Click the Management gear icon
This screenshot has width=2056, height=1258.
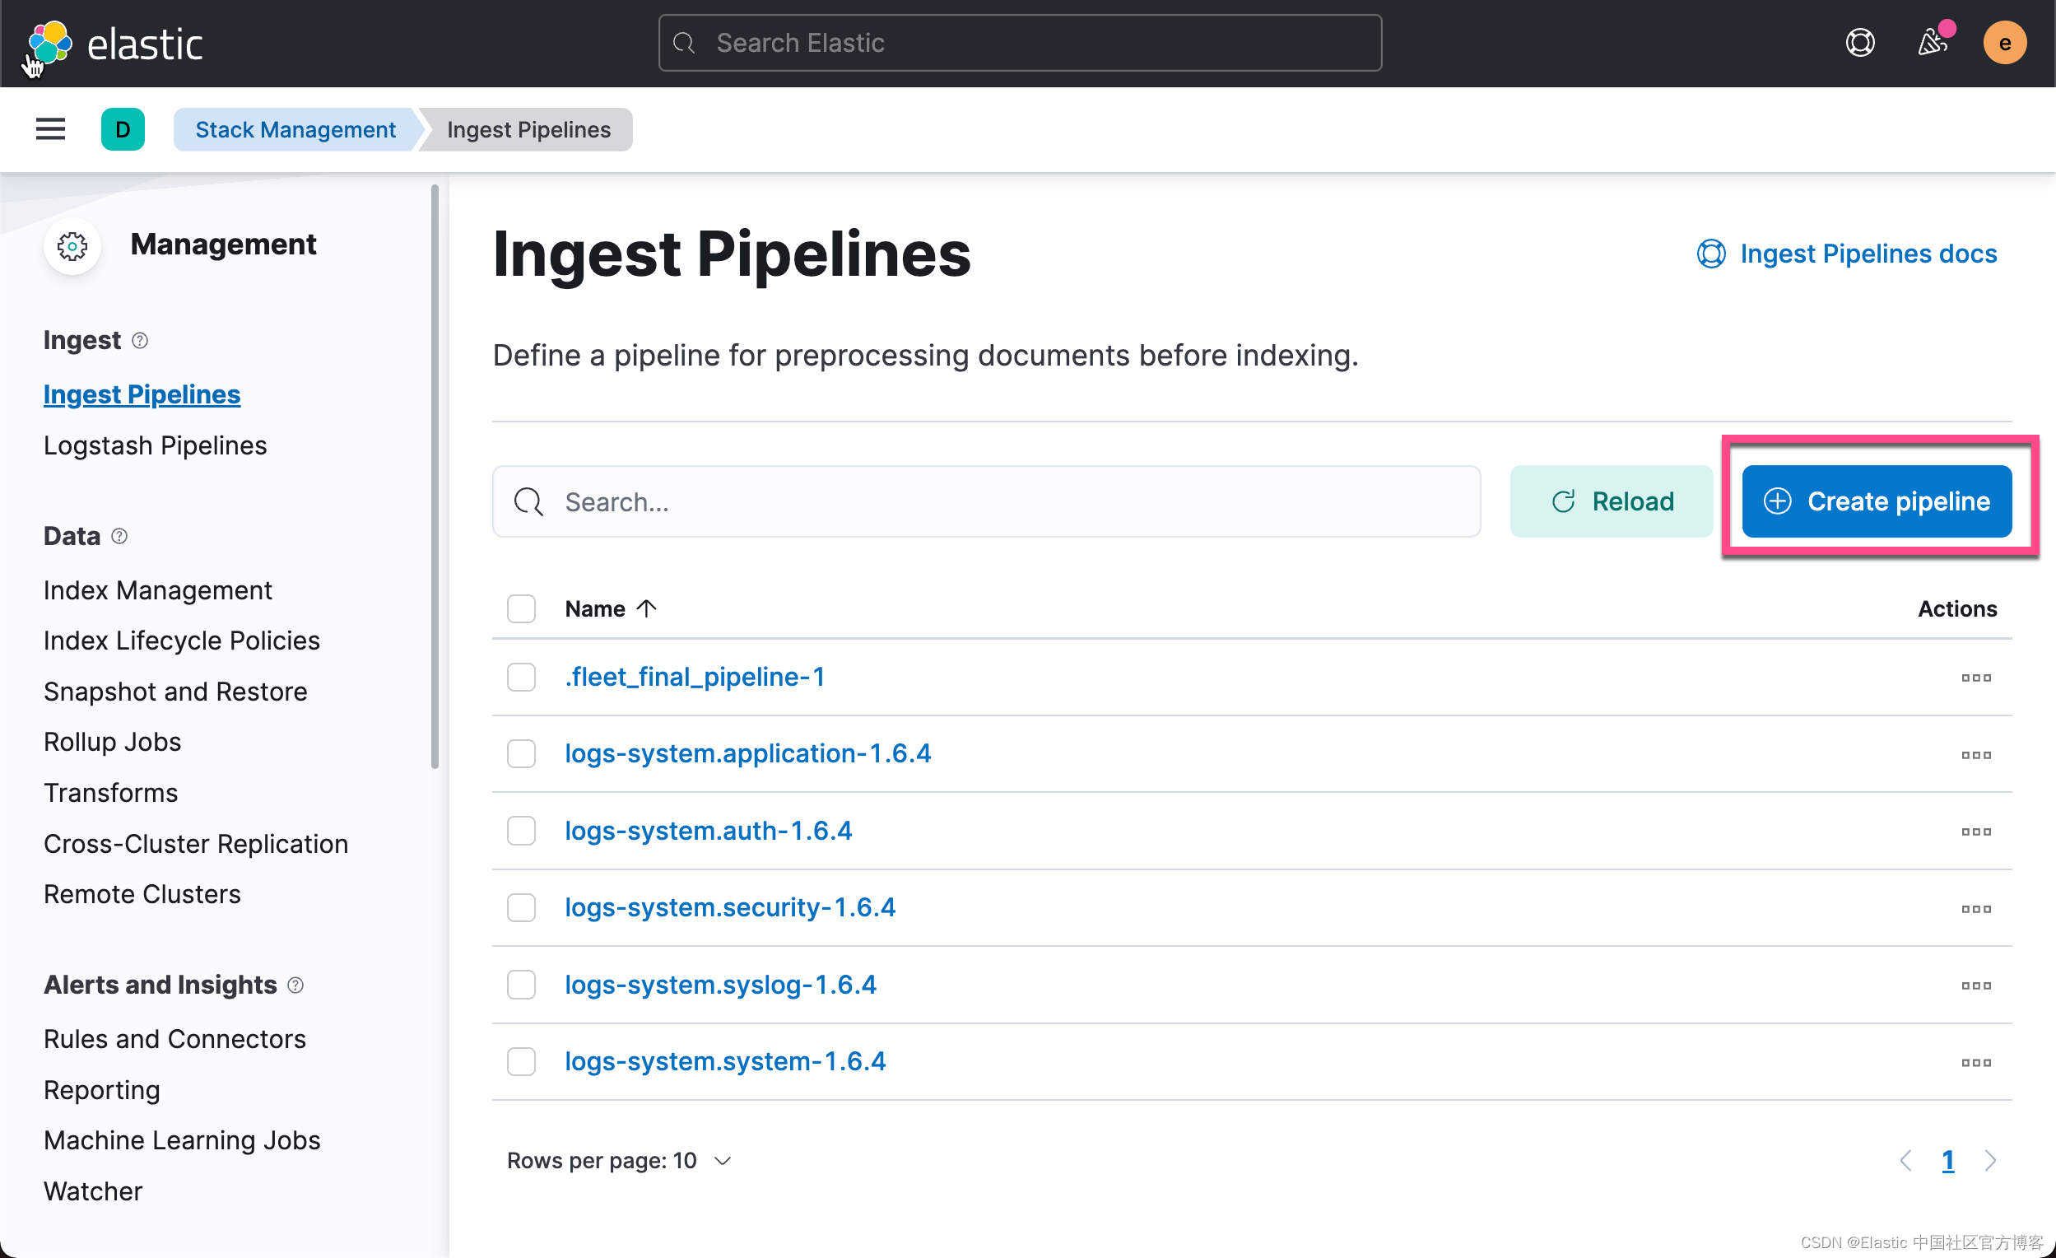click(x=72, y=245)
